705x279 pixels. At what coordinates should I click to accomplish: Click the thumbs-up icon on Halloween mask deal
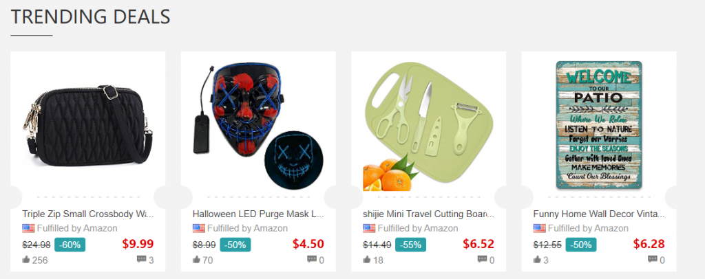click(196, 259)
